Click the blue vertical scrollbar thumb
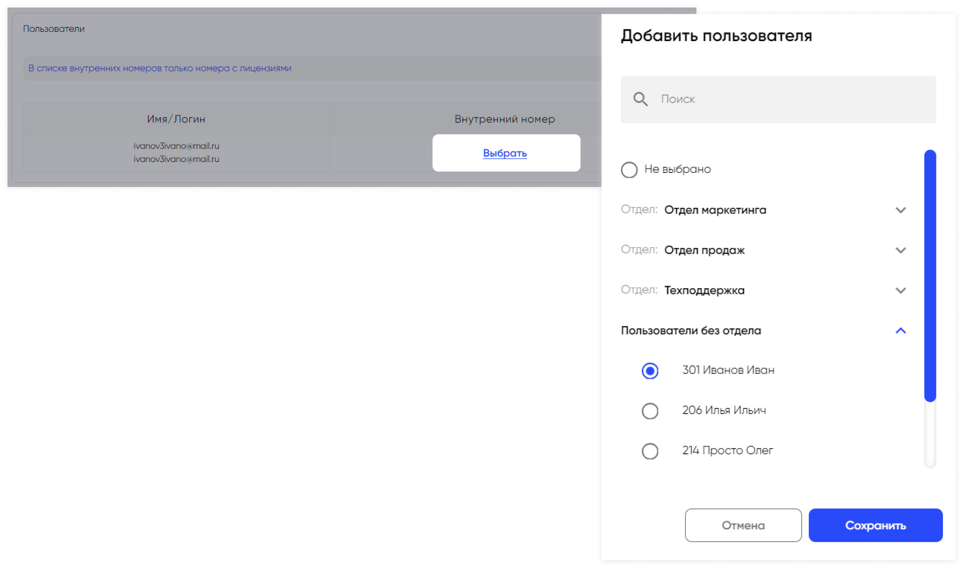The width and height of the screenshot is (962, 567). (930, 276)
